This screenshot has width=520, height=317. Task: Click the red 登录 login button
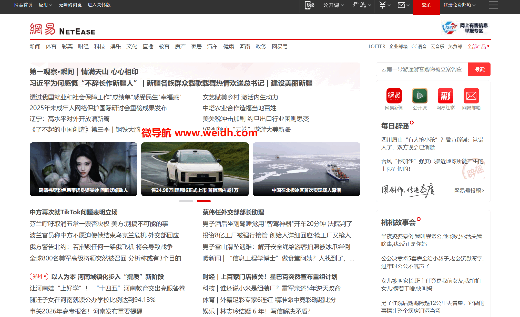click(x=426, y=7)
